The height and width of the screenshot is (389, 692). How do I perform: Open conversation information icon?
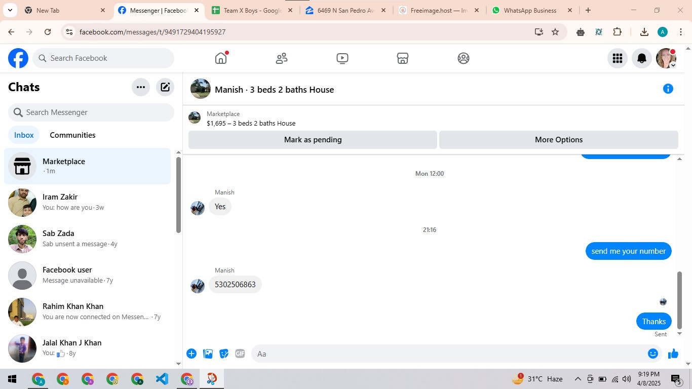point(668,89)
